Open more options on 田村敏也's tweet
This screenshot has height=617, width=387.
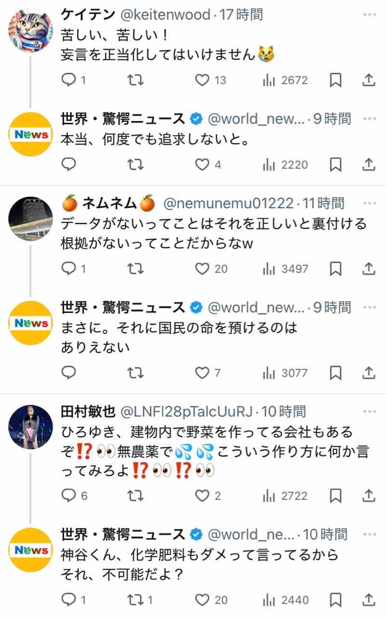tap(369, 411)
